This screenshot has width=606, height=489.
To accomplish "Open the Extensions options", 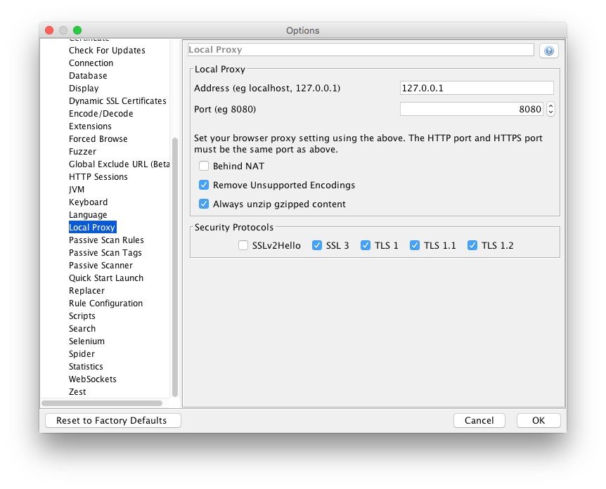I will [90, 126].
